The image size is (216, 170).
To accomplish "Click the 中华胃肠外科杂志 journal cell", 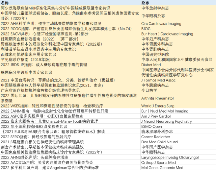I will click(178, 44).
